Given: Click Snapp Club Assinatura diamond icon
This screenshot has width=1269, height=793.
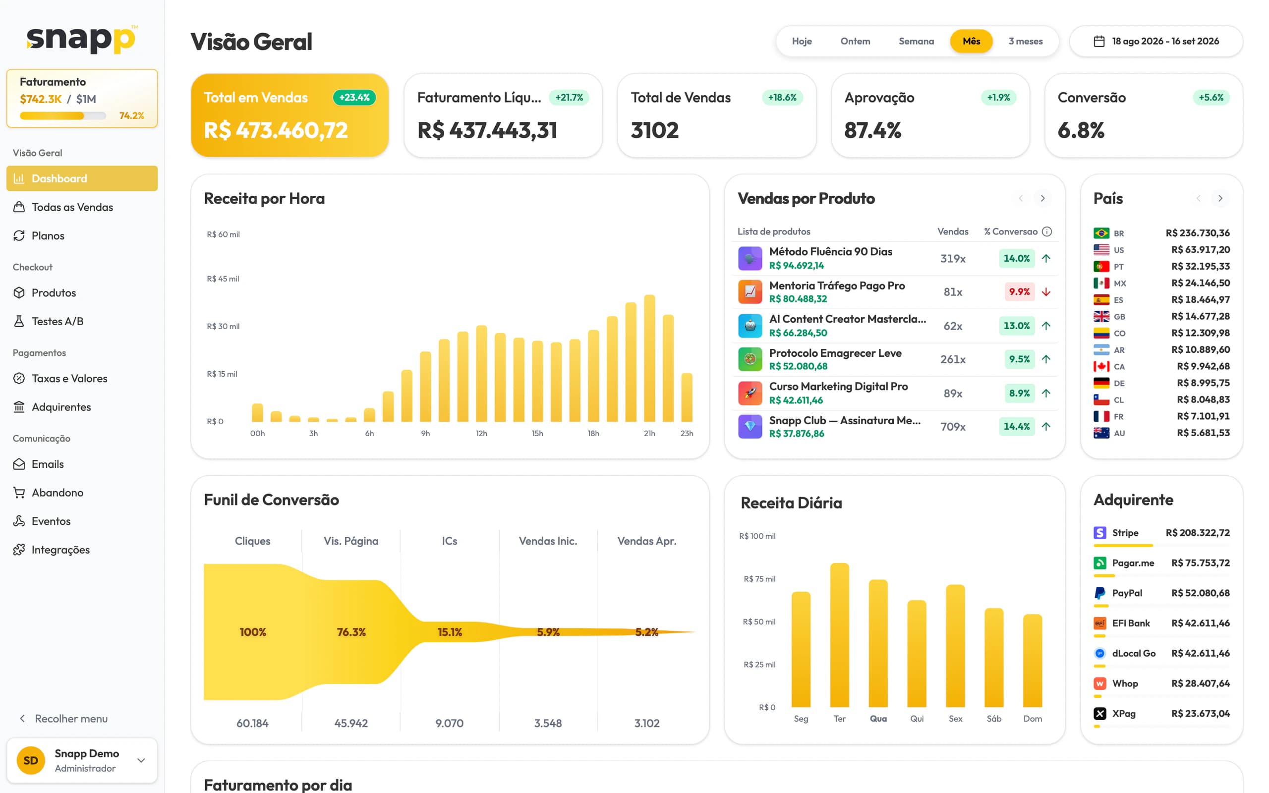Looking at the screenshot, I should pyautogui.click(x=750, y=426).
